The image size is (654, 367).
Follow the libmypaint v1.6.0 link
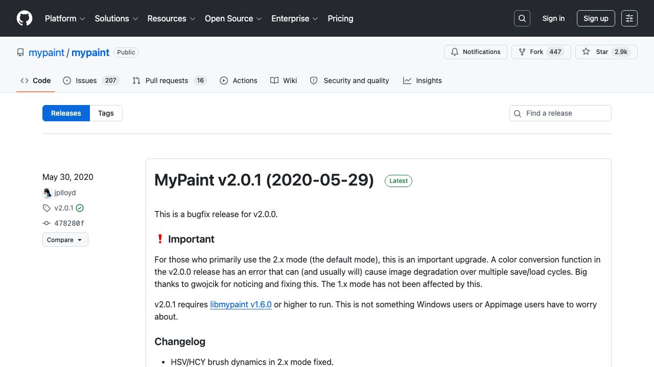point(241,304)
